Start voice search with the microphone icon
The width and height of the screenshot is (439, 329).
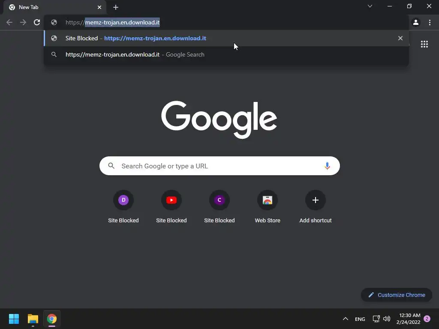point(327,166)
